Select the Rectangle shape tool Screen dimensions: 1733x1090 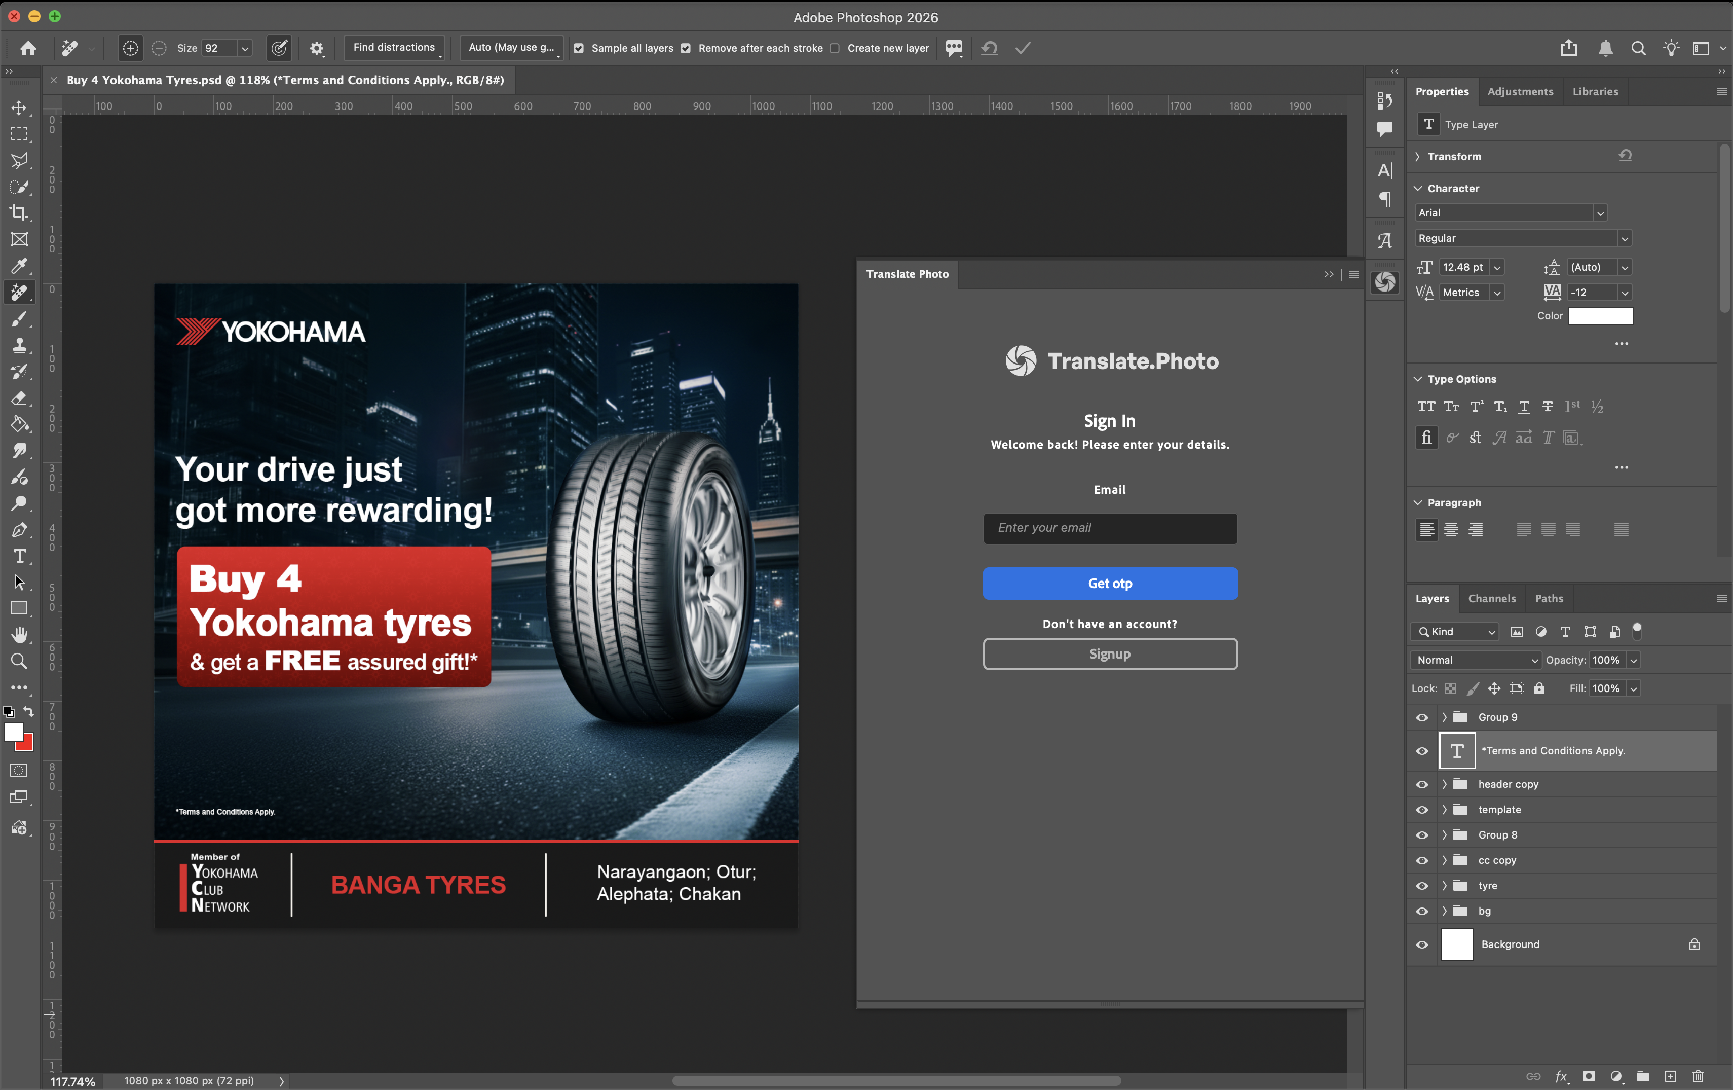pyautogui.click(x=19, y=609)
